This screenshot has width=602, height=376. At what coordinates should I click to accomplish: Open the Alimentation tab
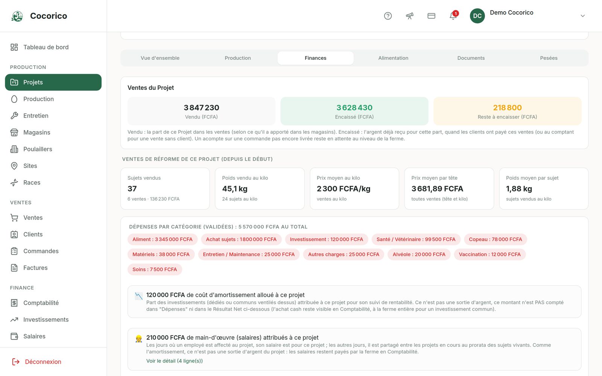[x=393, y=58]
